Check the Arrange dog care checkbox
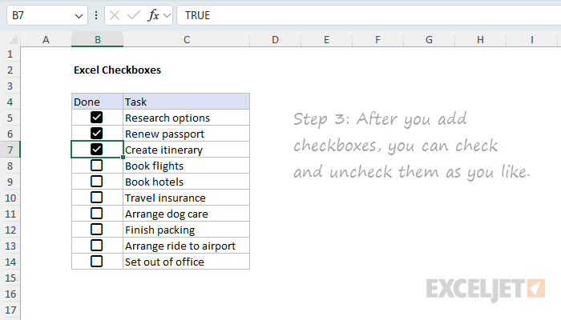The height and width of the screenshot is (320, 561). (97, 214)
